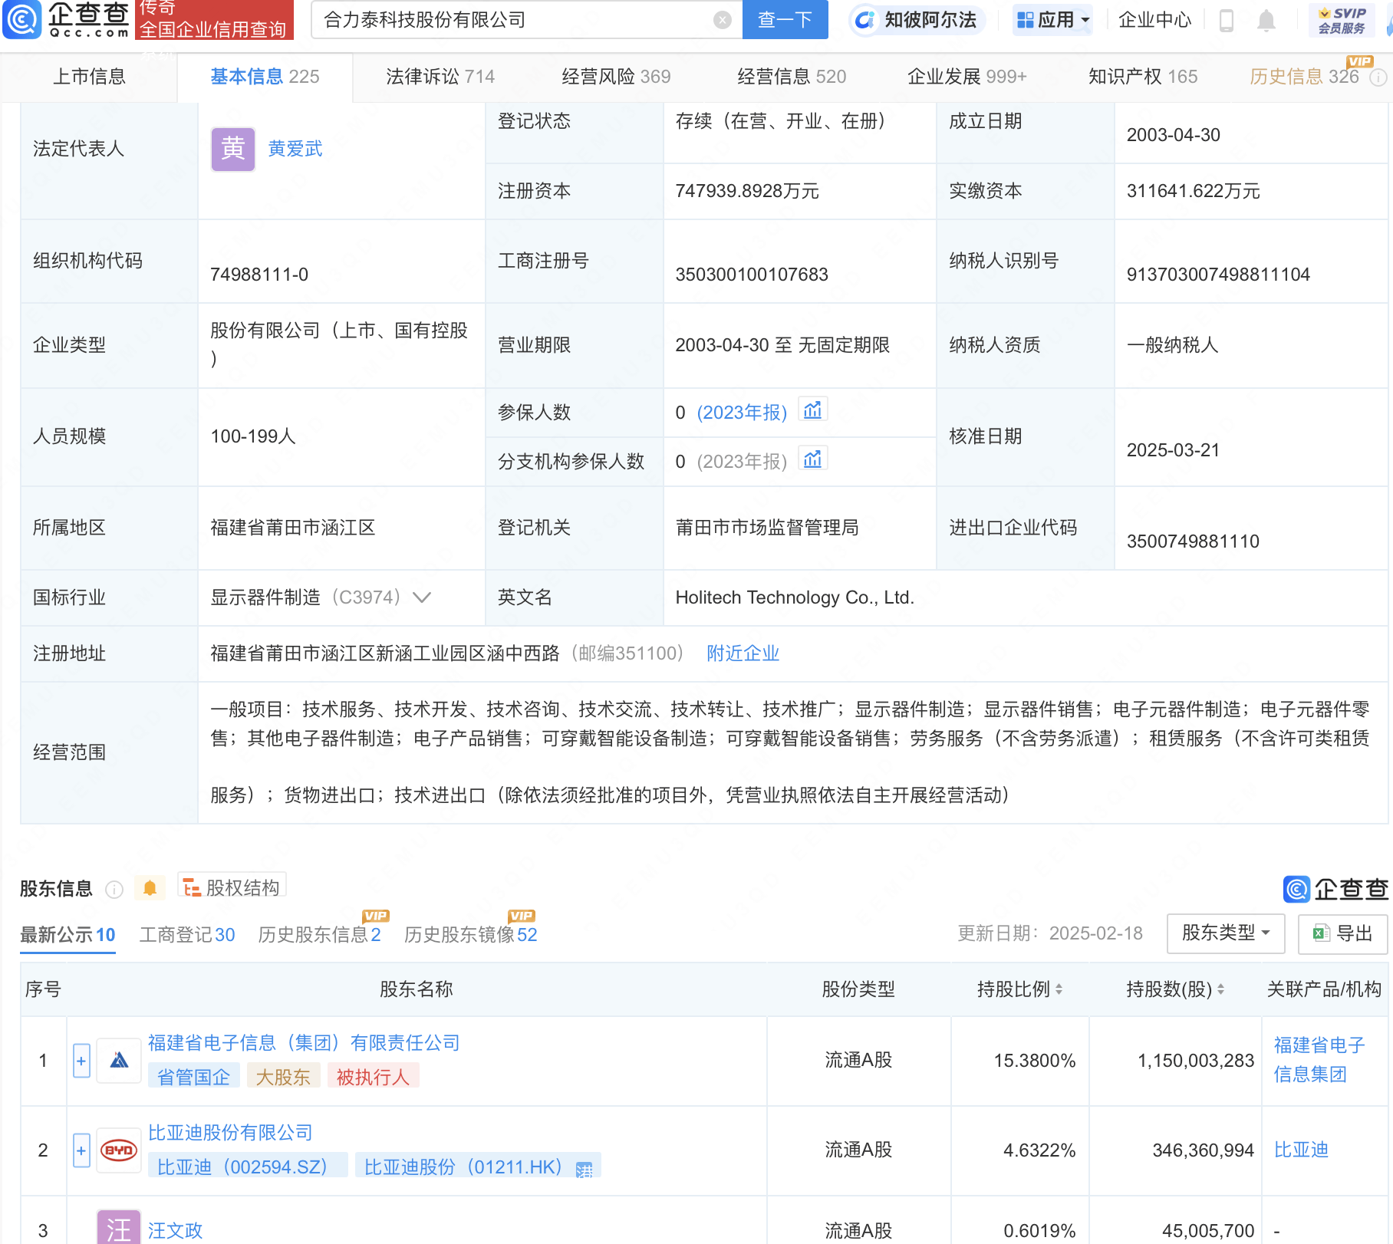Open 福建省电子信息集团 related link
The width and height of the screenshot is (1393, 1244).
point(1319,1060)
